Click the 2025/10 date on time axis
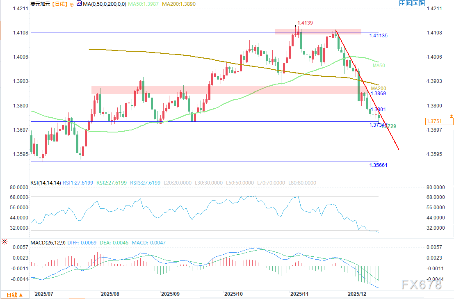 (x=234, y=294)
